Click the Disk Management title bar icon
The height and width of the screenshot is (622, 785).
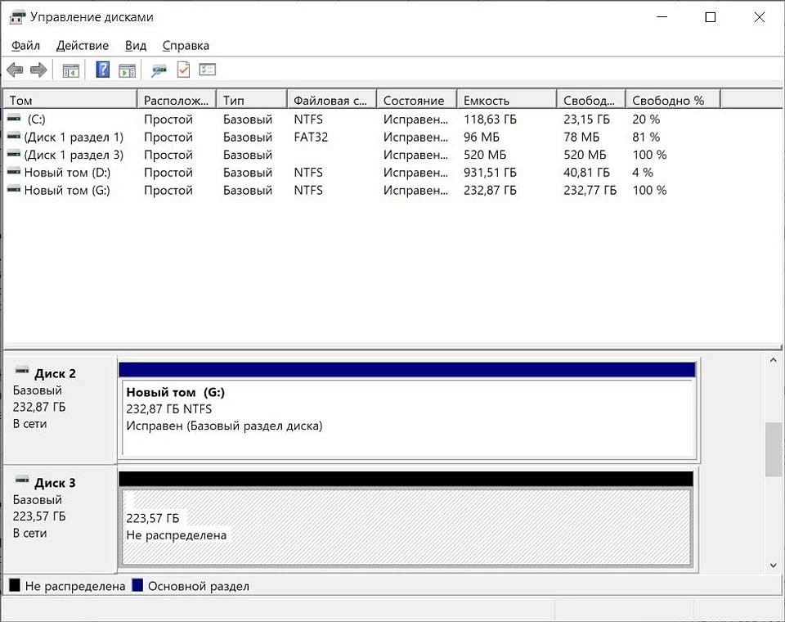tap(17, 17)
